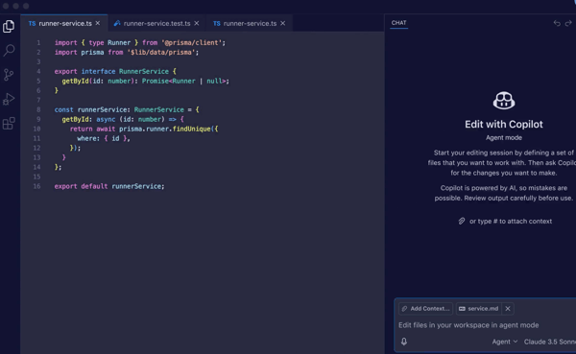Click 'where: { id },' code line
Viewport: 576px width, 354px height.
[104, 138]
